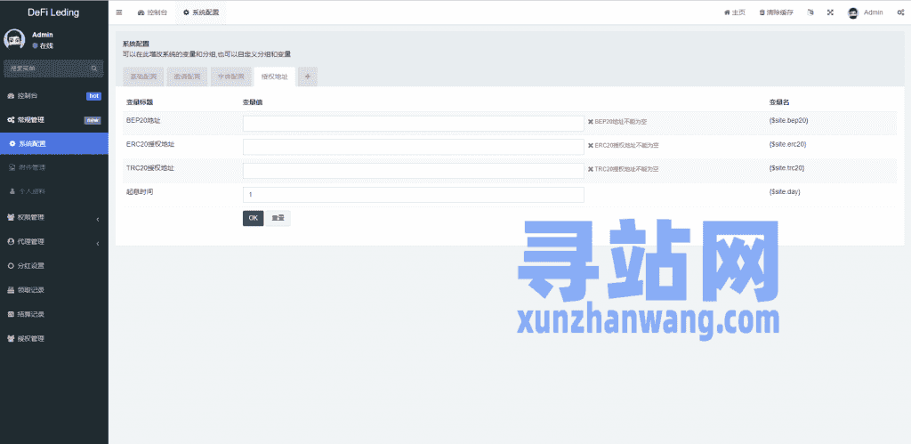Click the magnifier icon in sidebar search
The image size is (911, 444).
[x=94, y=69]
